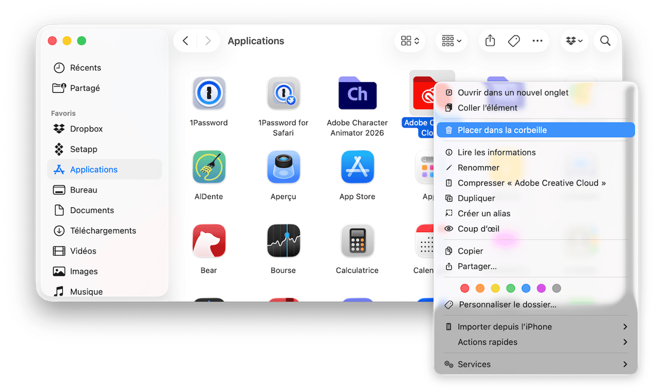The image size is (658, 392).
Task: Apply the blue color tag
Action: pyautogui.click(x=526, y=288)
